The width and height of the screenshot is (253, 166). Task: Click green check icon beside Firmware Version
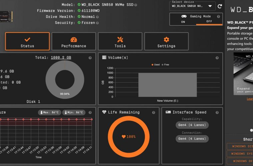(79, 11)
